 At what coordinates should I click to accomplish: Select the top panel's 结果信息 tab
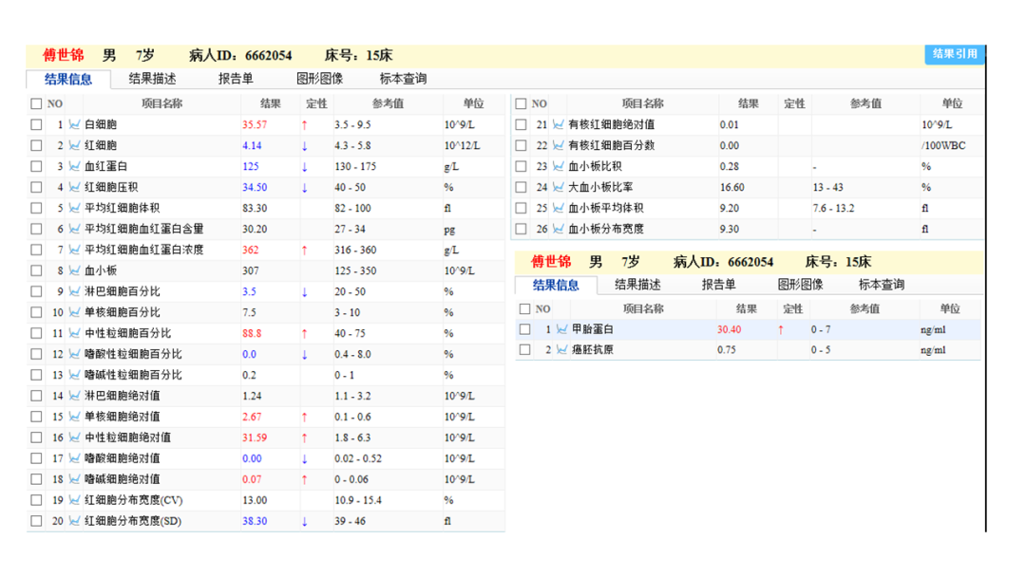point(68,79)
